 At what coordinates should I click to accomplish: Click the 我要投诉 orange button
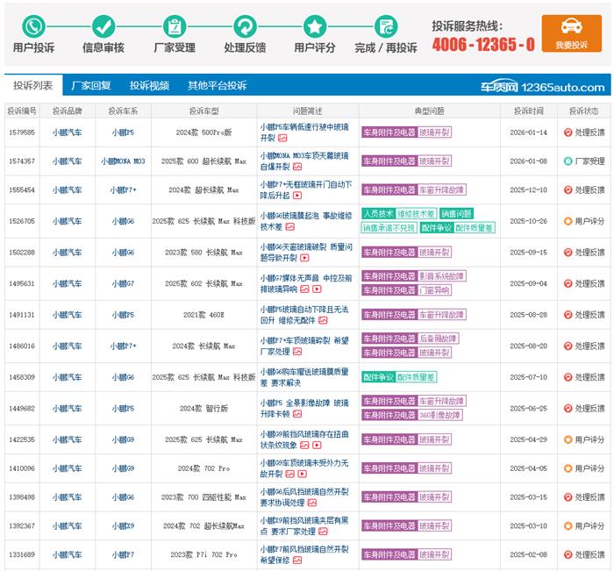571,33
